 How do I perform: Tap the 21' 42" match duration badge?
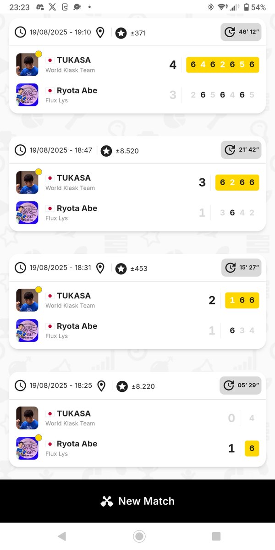(241, 150)
